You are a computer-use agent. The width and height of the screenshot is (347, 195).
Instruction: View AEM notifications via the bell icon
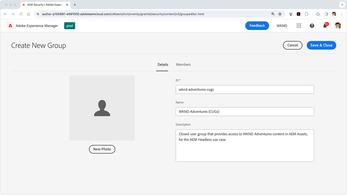click(x=324, y=26)
